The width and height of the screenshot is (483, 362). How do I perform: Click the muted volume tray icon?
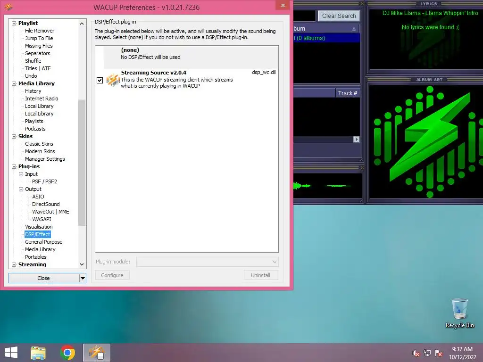(x=416, y=353)
